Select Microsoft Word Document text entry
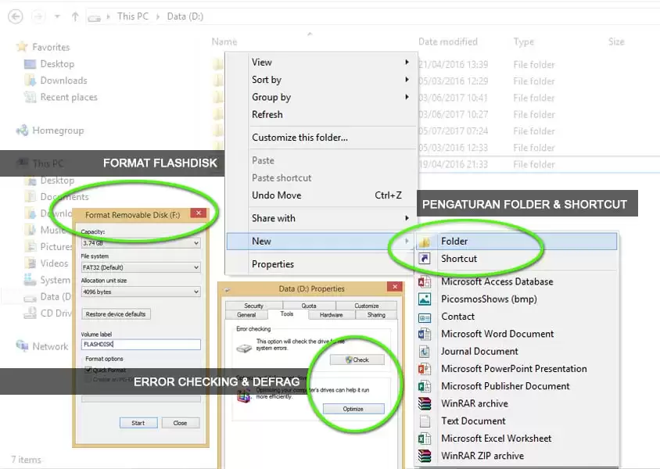This screenshot has height=469, width=660. (x=497, y=334)
